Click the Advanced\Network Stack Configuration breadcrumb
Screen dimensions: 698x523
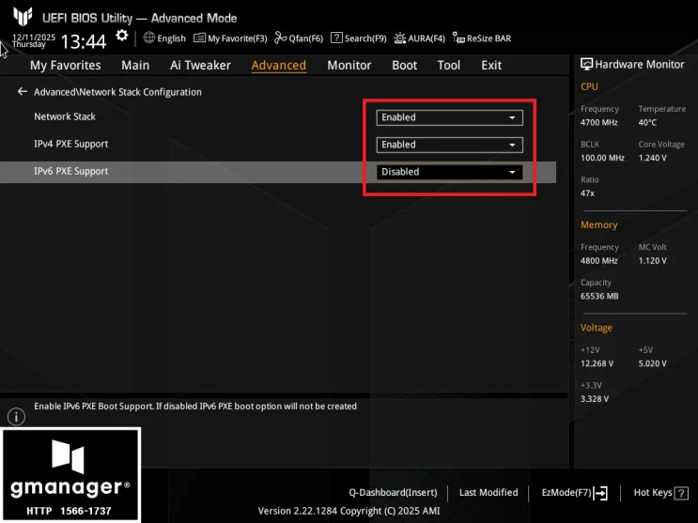click(118, 92)
